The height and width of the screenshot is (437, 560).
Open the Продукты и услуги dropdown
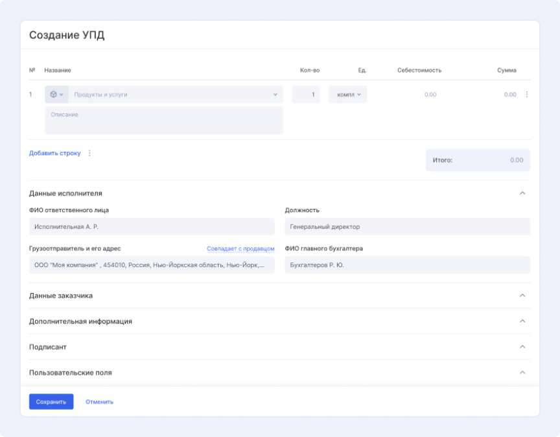click(175, 95)
